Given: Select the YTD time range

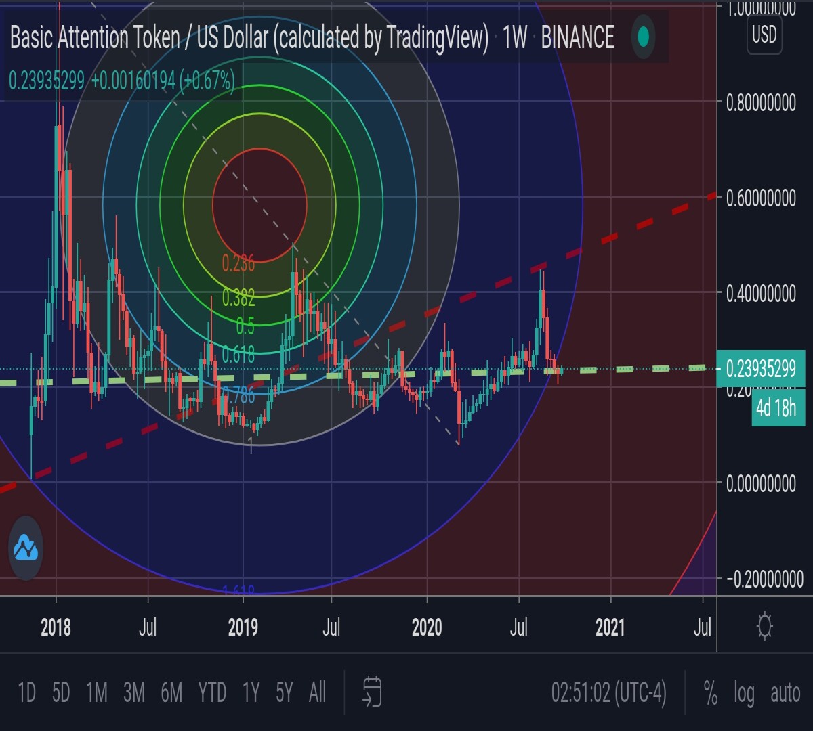Looking at the screenshot, I should [212, 692].
